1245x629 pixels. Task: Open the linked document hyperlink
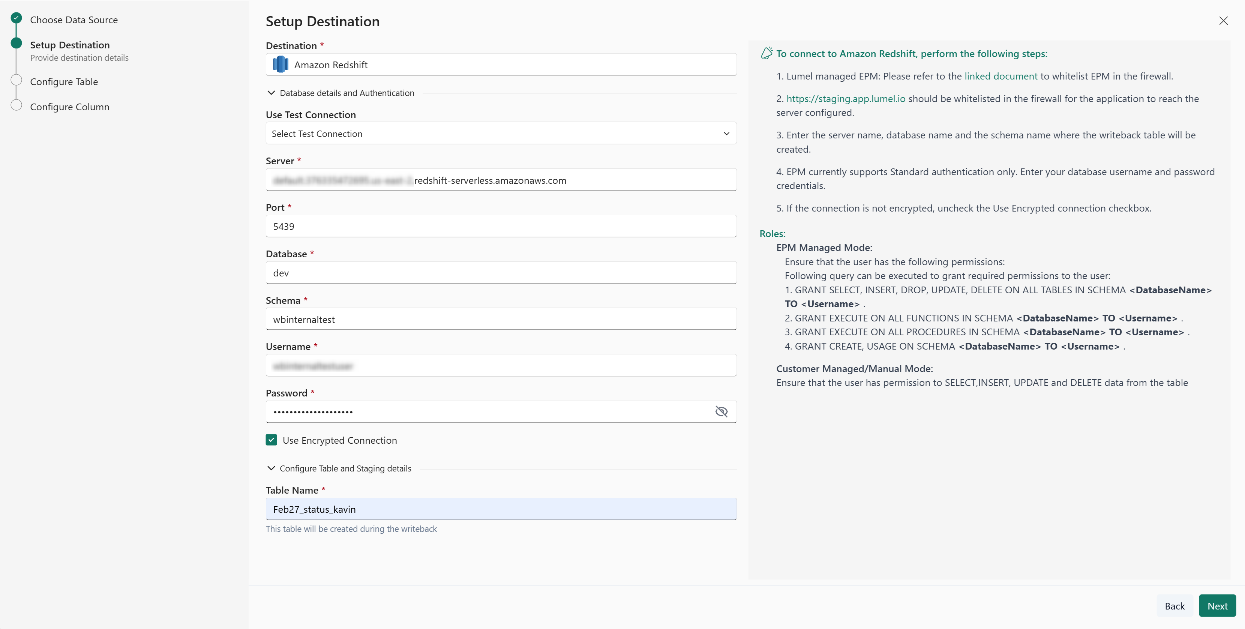coord(1000,76)
